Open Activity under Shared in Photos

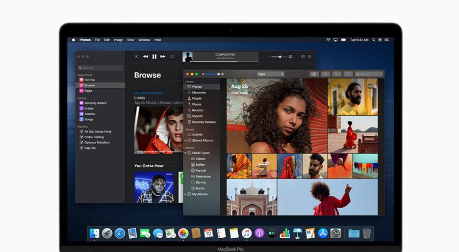click(201, 135)
